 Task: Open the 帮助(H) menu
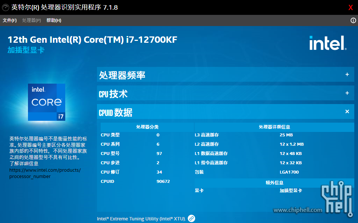pos(54,20)
